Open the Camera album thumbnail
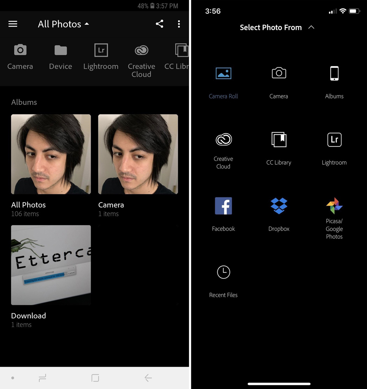The height and width of the screenshot is (389, 367). click(138, 154)
